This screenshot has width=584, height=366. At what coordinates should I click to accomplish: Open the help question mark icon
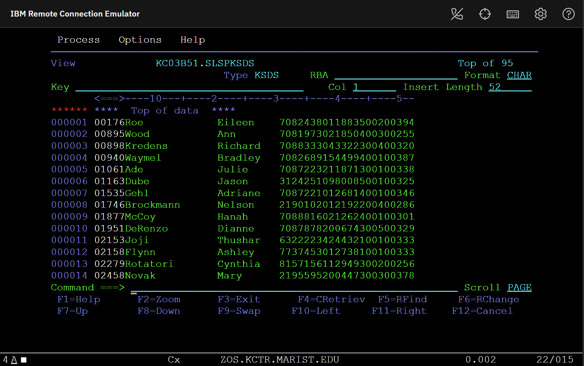coord(568,14)
